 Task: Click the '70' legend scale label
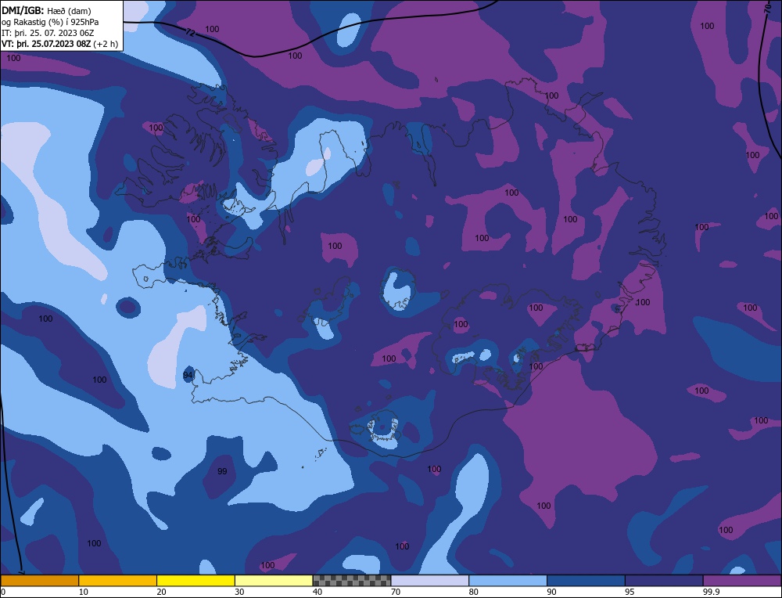[396, 592]
